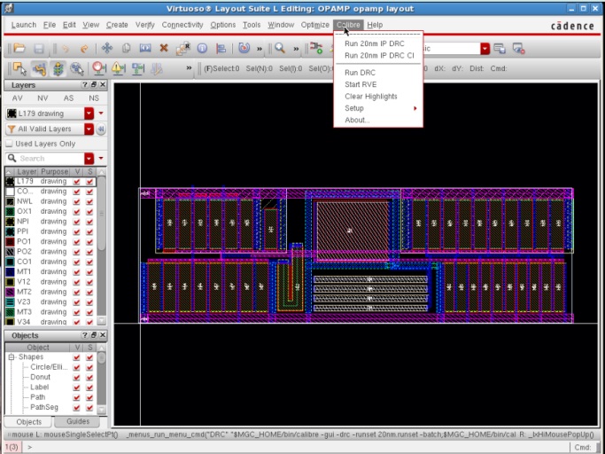Toggle visibility checkbox for PathSeg object
Image resolution: width=605 pixels, height=454 pixels.
(x=76, y=407)
